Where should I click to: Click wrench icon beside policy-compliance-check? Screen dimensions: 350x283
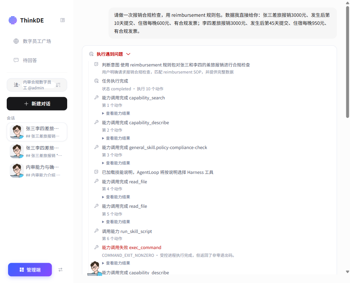[96, 147]
